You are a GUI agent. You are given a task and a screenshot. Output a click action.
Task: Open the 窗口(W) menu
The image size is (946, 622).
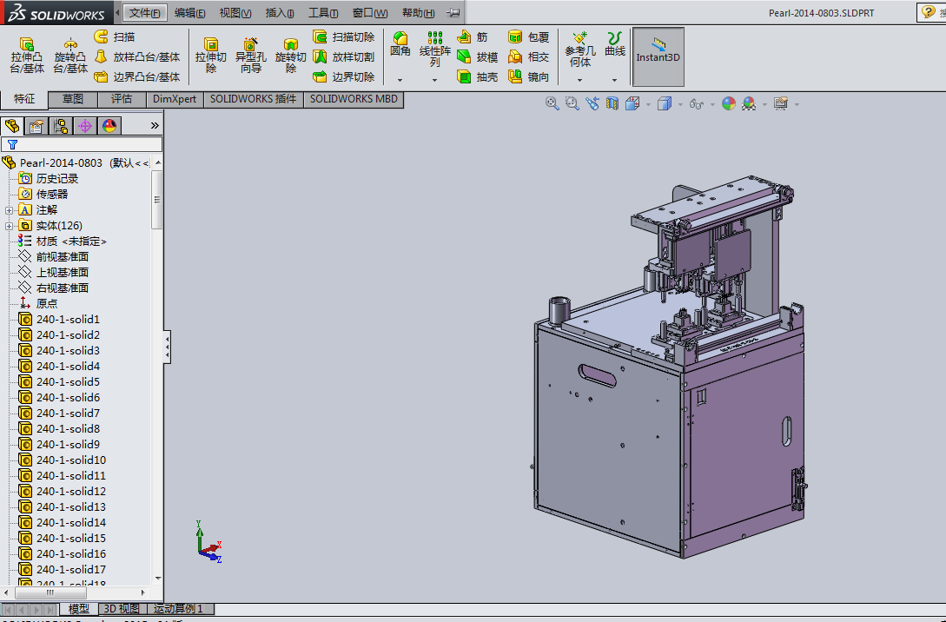[370, 13]
